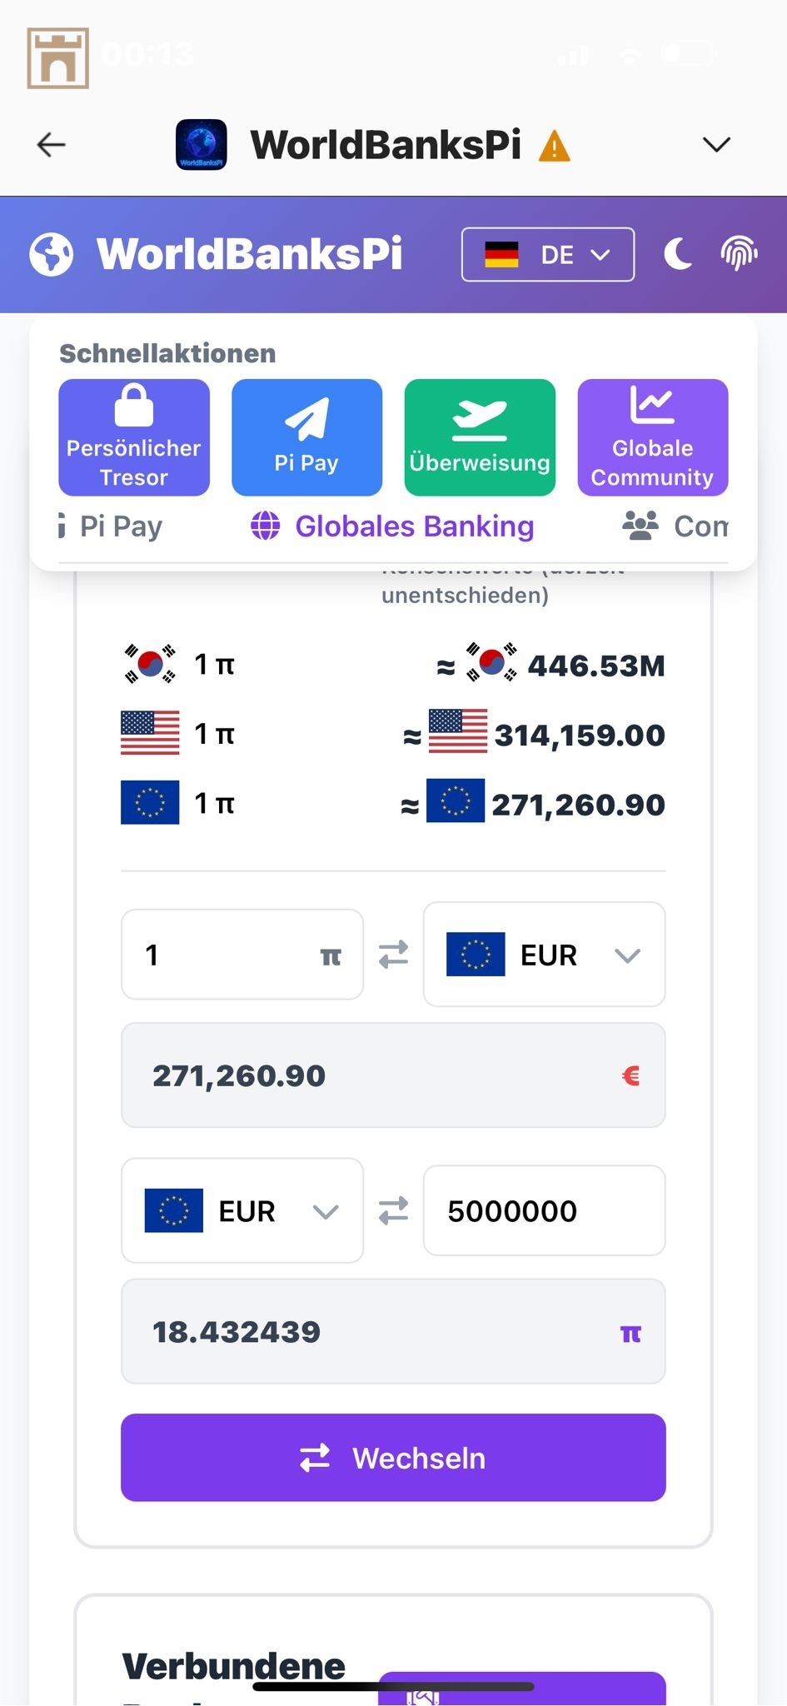Screen dimensions: 787x1706
Task: Toggle dark mode with moon icon
Action: tap(678, 254)
